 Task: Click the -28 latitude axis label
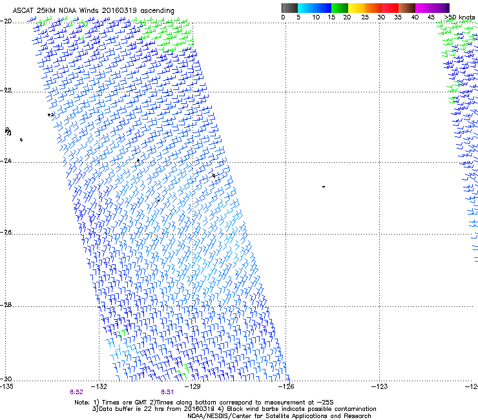pyautogui.click(x=6, y=305)
